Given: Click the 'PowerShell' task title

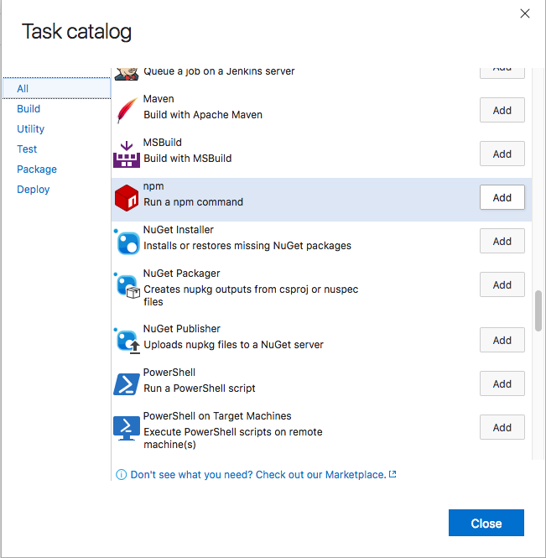Looking at the screenshot, I should (169, 373).
